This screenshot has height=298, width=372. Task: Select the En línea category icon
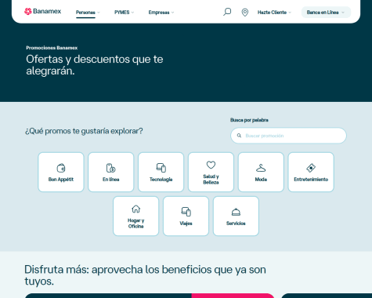[x=111, y=168]
